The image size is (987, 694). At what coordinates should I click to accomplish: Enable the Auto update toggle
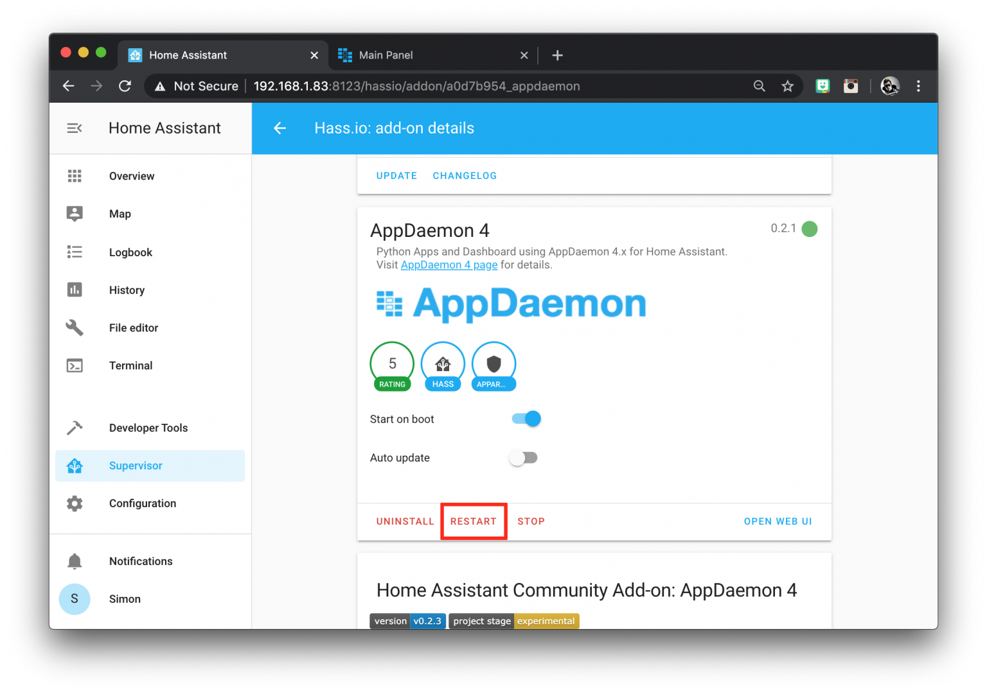[x=523, y=457]
